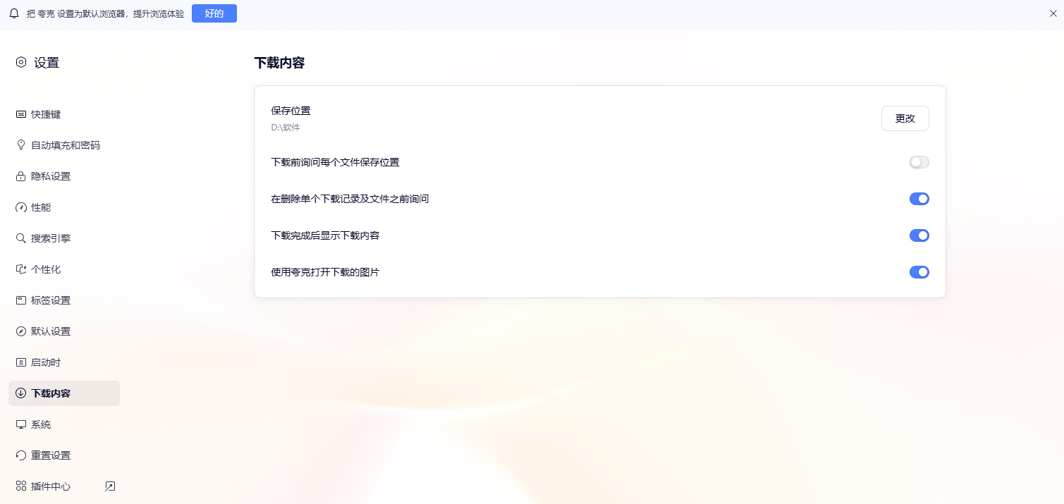Disable confirm before deleting download record
Screen dimensions: 1064x504
click(919, 199)
